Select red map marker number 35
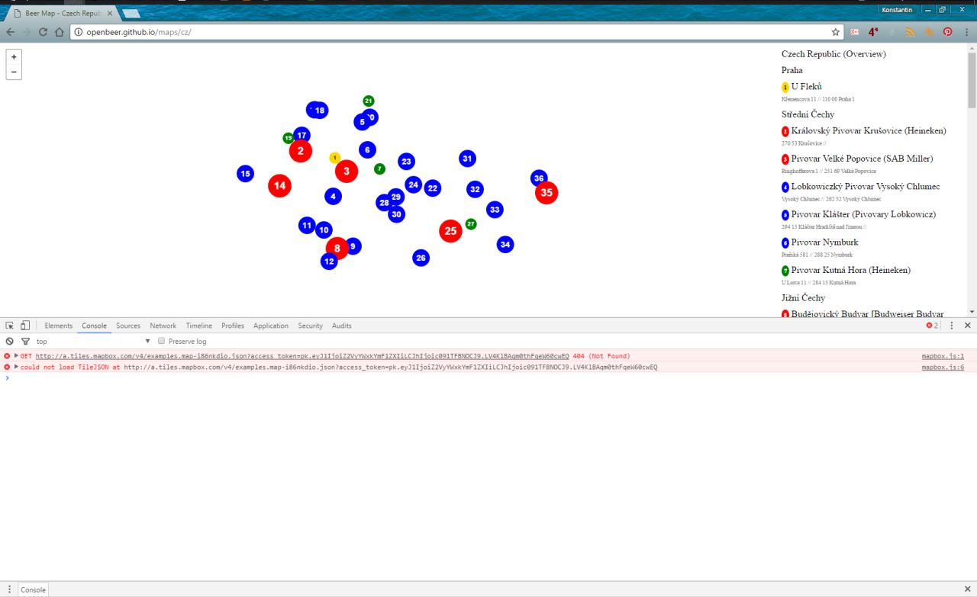 point(547,193)
